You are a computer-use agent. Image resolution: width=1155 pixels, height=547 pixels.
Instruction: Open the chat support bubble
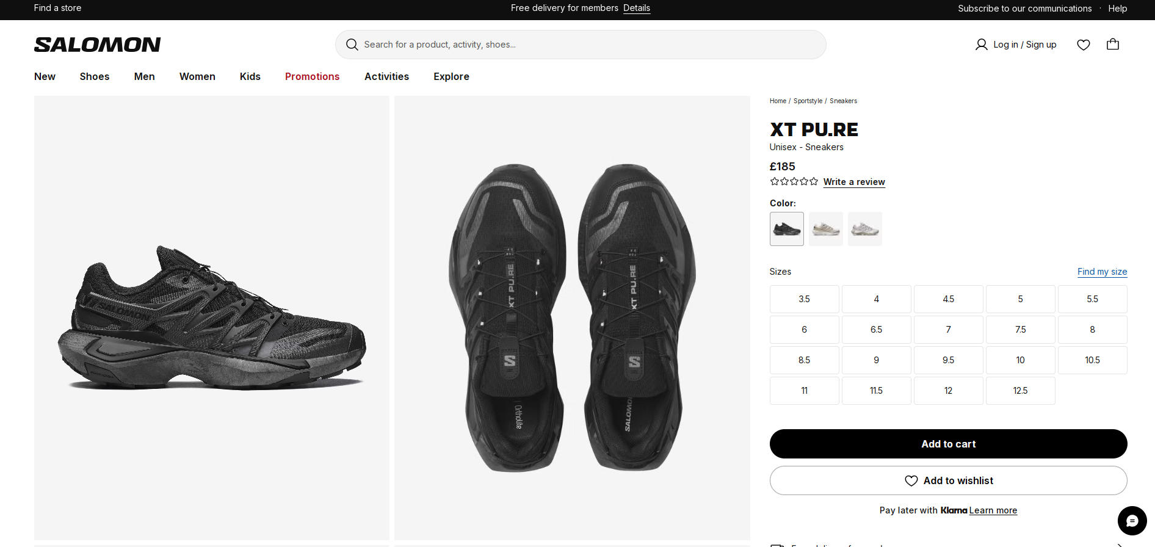(x=1132, y=521)
